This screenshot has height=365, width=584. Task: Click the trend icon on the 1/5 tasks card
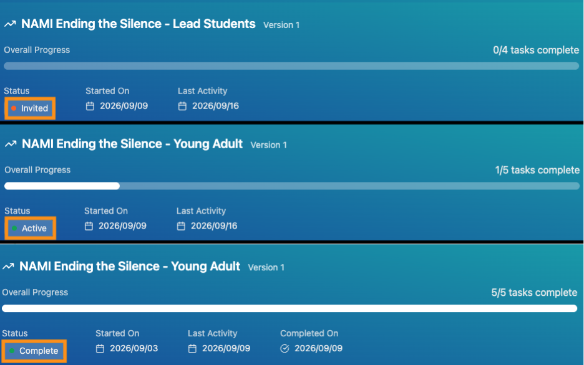click(11, 144)
